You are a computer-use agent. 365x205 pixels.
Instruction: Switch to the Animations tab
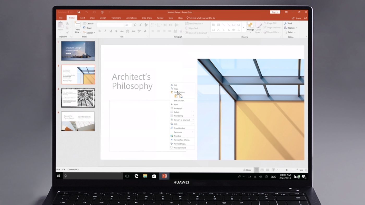[x=131, y=18]
